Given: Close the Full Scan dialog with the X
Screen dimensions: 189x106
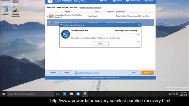Looking at the screenshot, I should 139,25.
